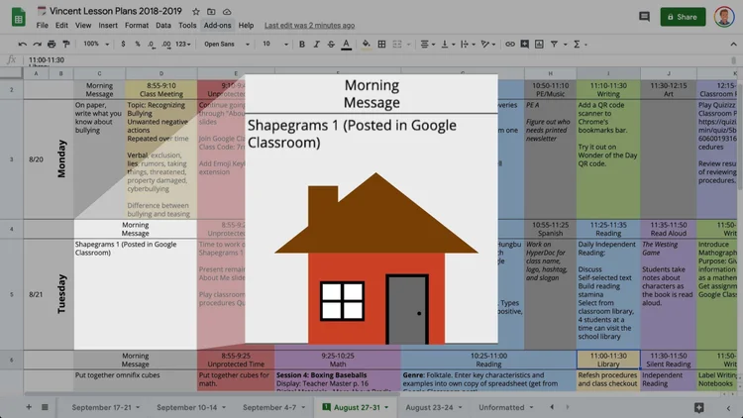743x418 pixels.
Task: Star the Vincent Lesson Plans document
Action: pyautogui.click(x=196, y=11)
